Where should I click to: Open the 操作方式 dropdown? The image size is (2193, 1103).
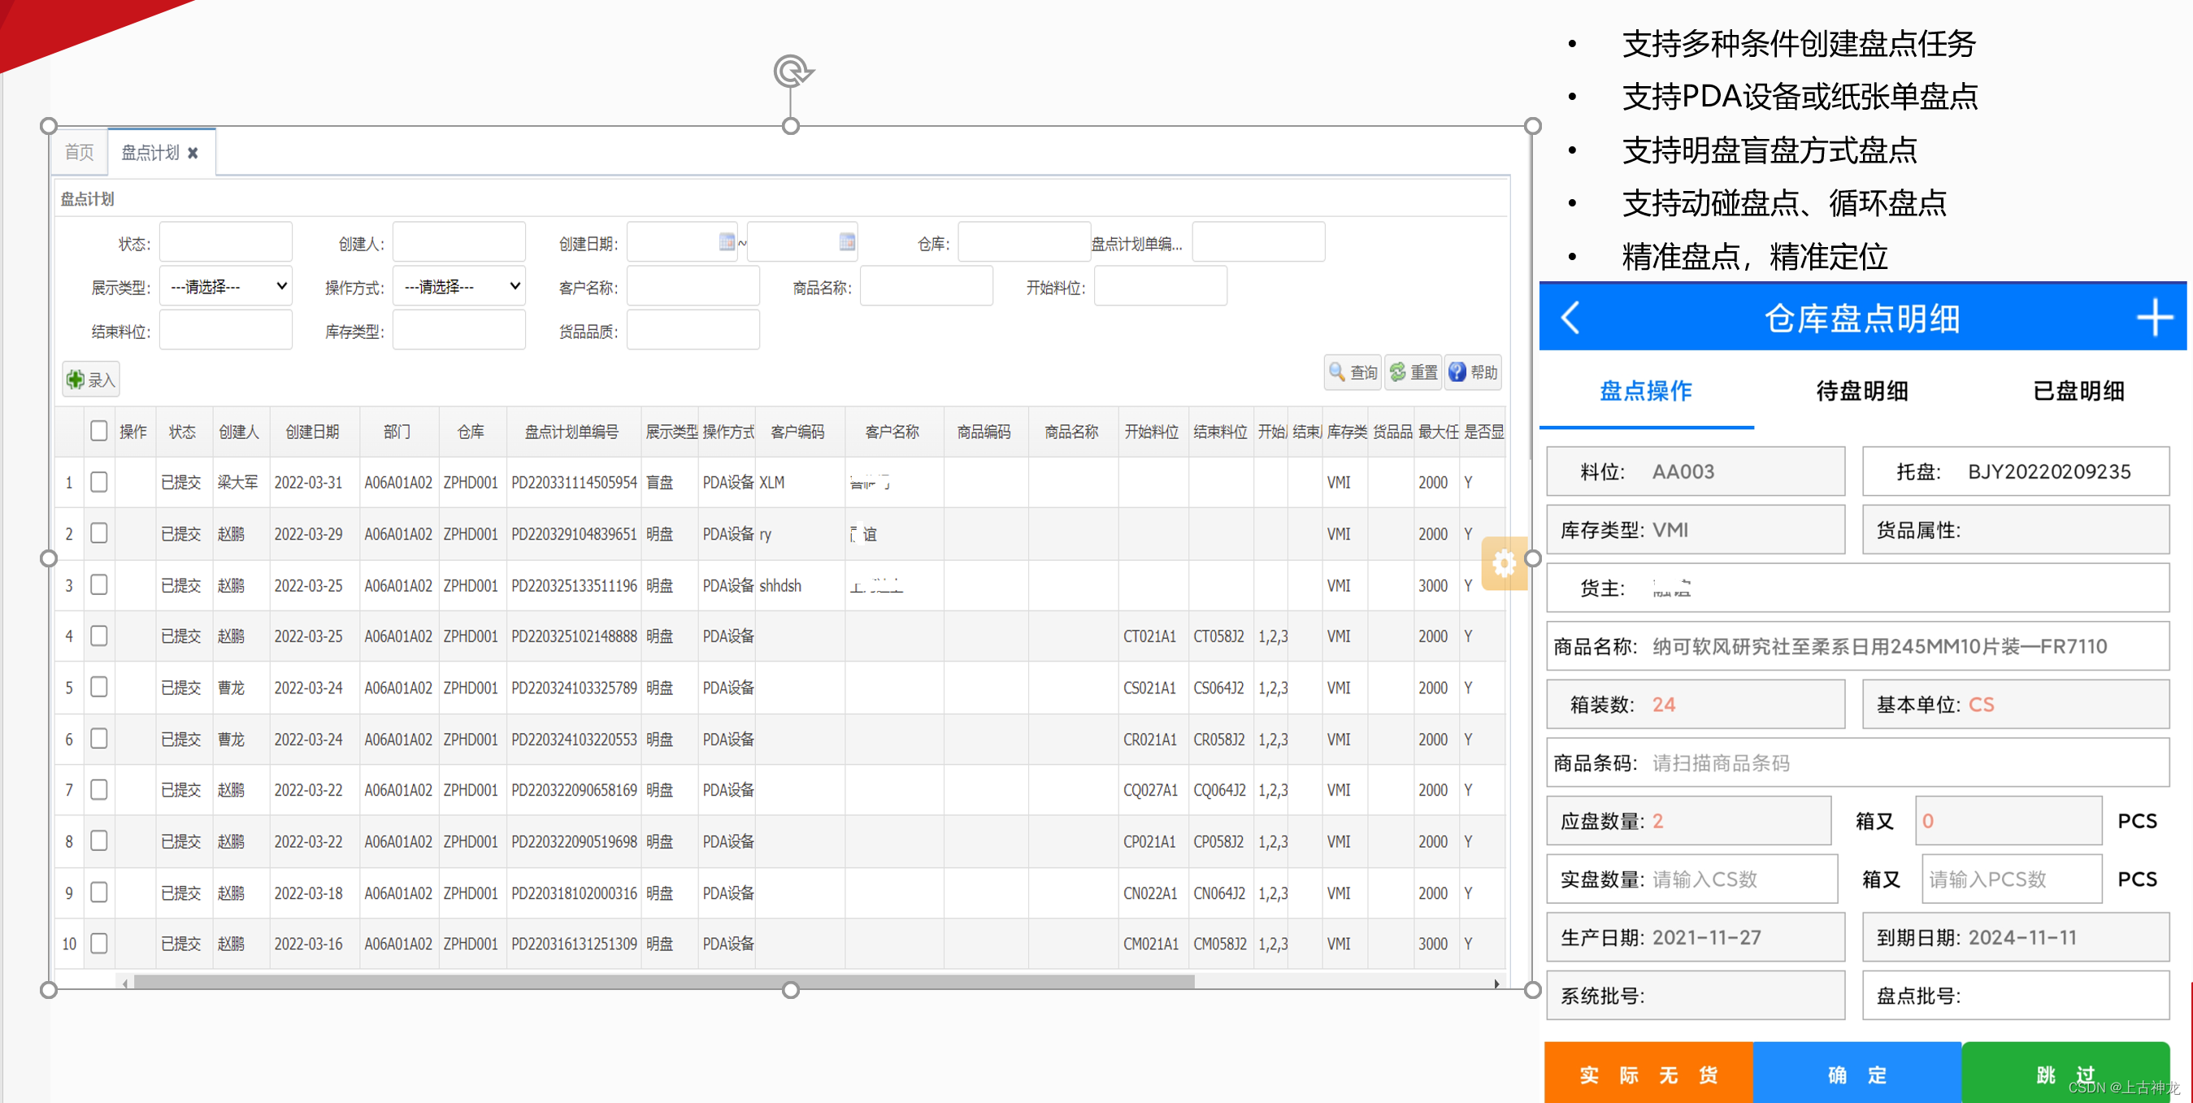459,286
